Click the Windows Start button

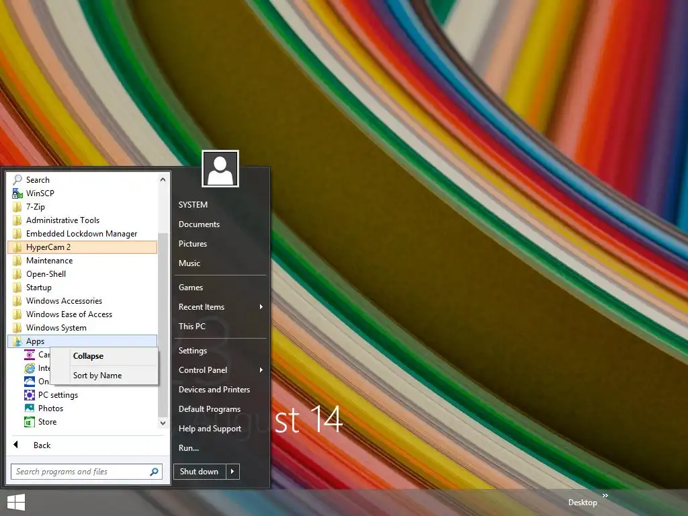16,503
